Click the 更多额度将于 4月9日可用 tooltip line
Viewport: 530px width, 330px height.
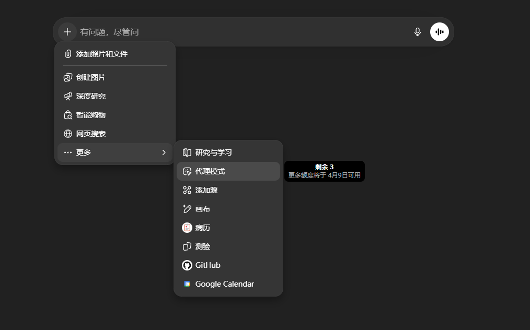pyautogui.click(x=325, y=175)
